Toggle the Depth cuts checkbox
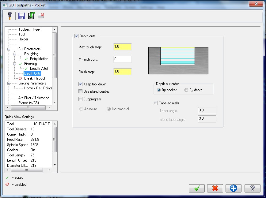The image size is (266, 198). 77,36
